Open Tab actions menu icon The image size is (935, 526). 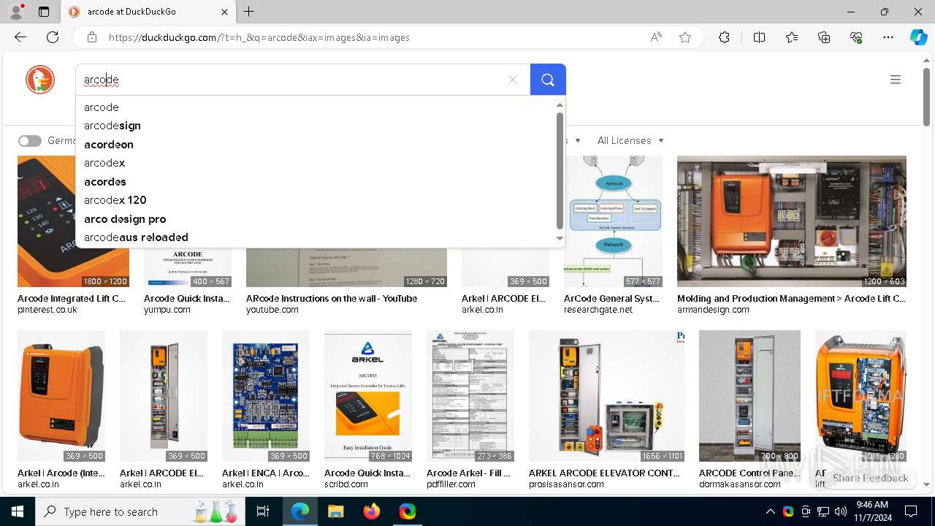click(44, 12)
